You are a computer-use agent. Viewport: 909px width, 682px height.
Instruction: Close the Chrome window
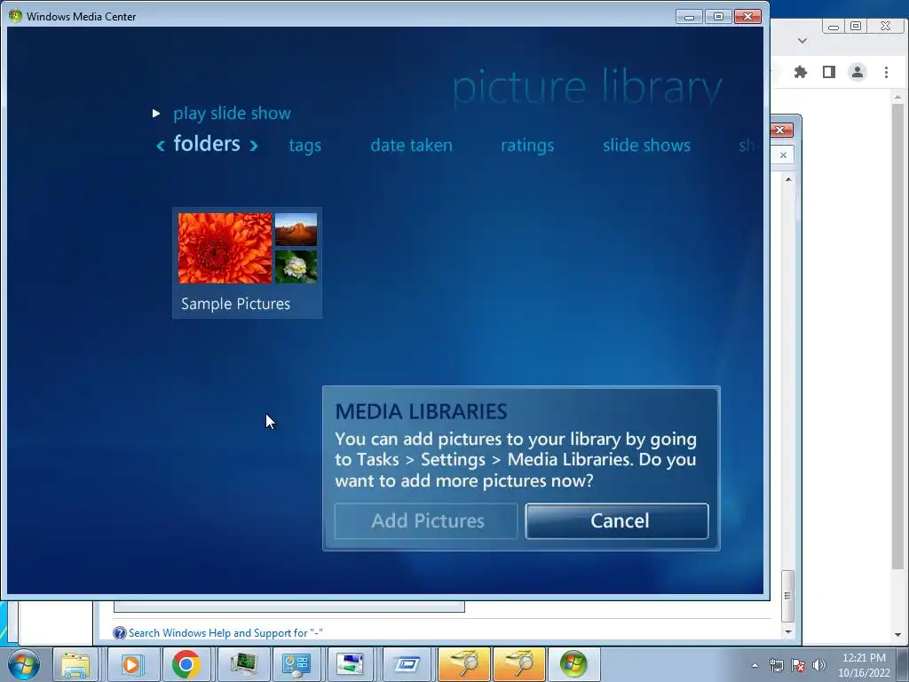[x=885, y=26]
